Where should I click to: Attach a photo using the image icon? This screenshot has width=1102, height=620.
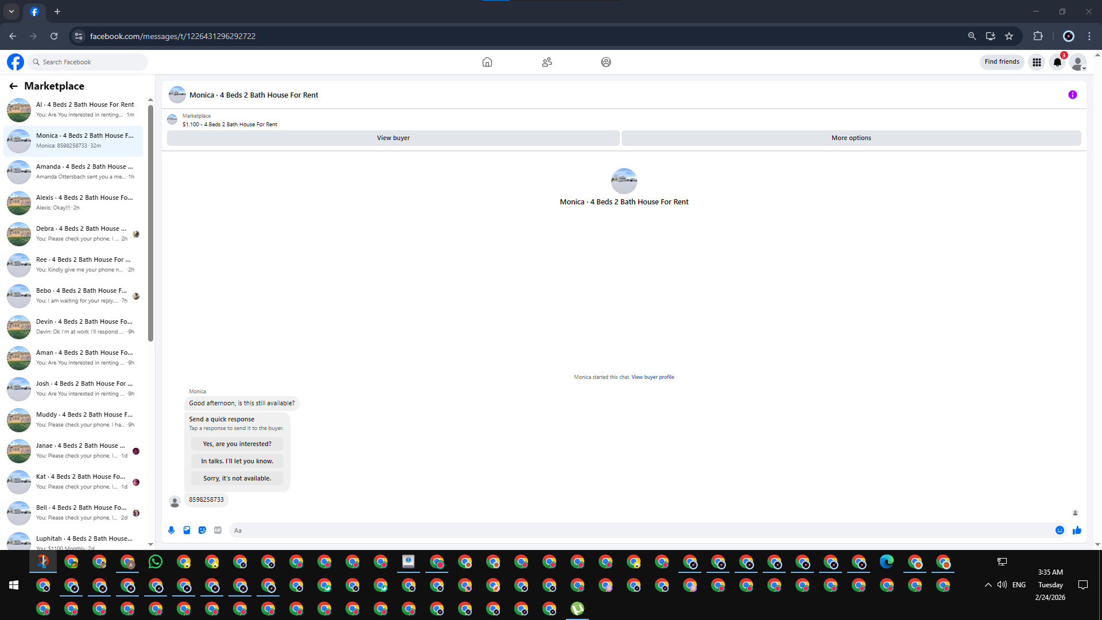187,530
